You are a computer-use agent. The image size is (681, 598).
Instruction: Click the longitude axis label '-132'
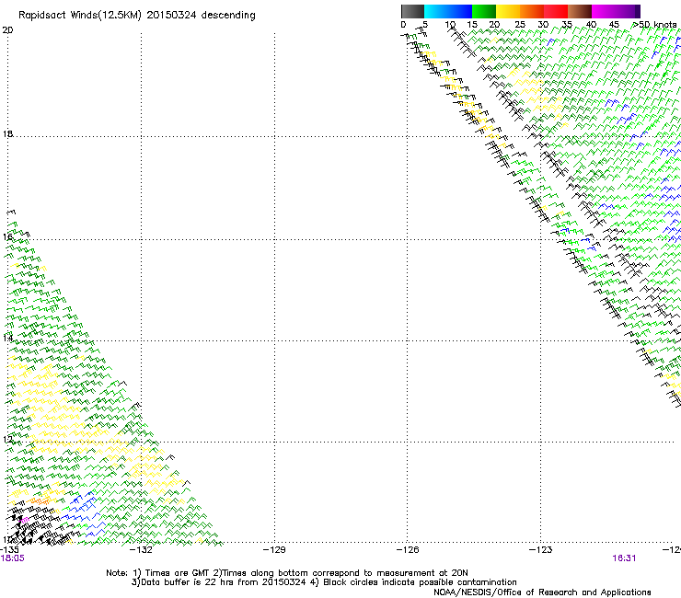point(142,550)
